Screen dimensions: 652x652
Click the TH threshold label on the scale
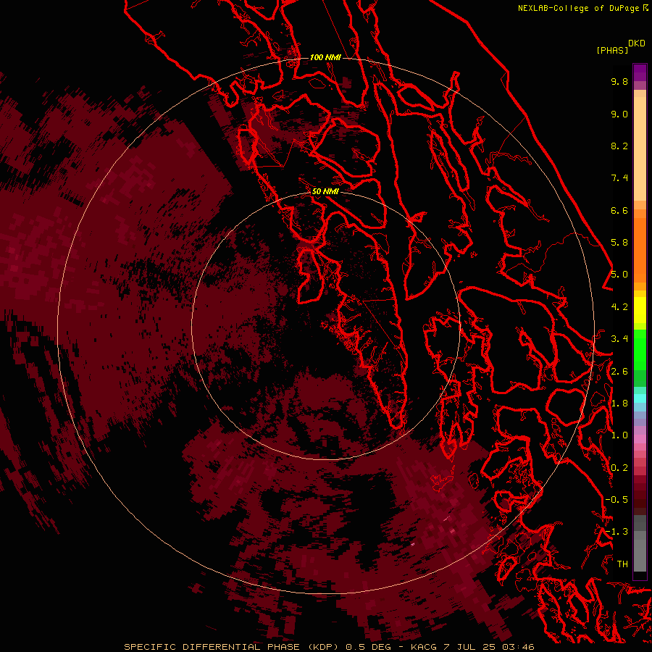coord(622,564)
